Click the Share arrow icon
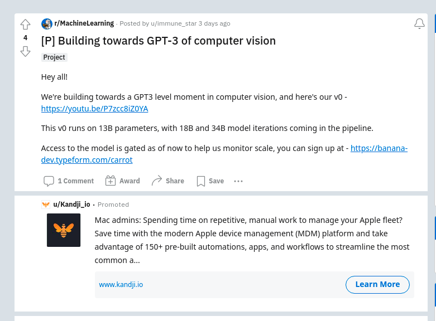The width and height of the screenshot is (436, 321). (x=157, y=181)
